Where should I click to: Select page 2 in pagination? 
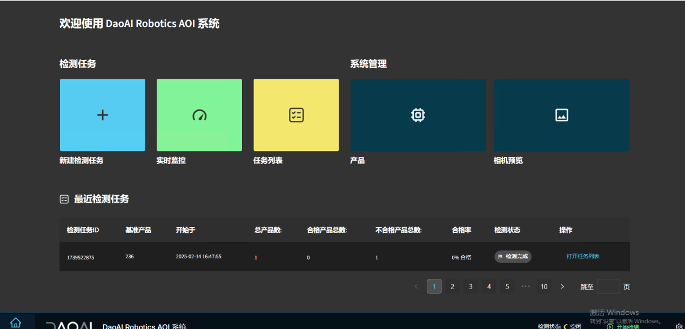452,286
